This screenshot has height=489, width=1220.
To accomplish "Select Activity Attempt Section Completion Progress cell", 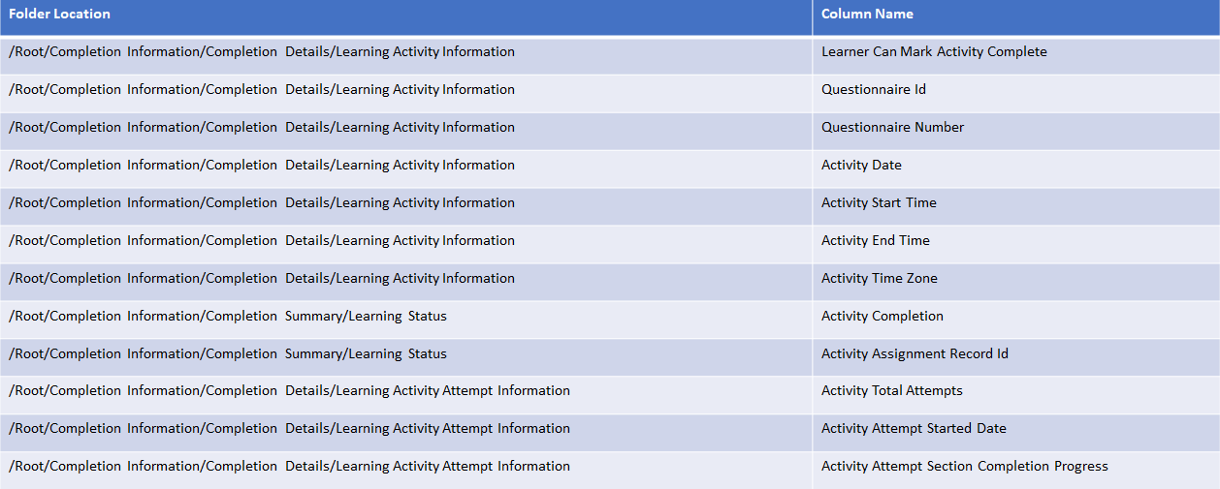I will pos(964,467).
